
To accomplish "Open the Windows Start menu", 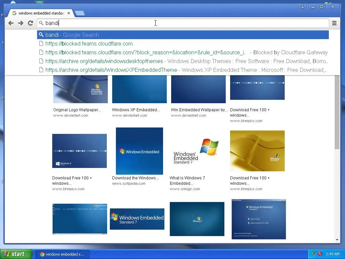I will point(16,254).
